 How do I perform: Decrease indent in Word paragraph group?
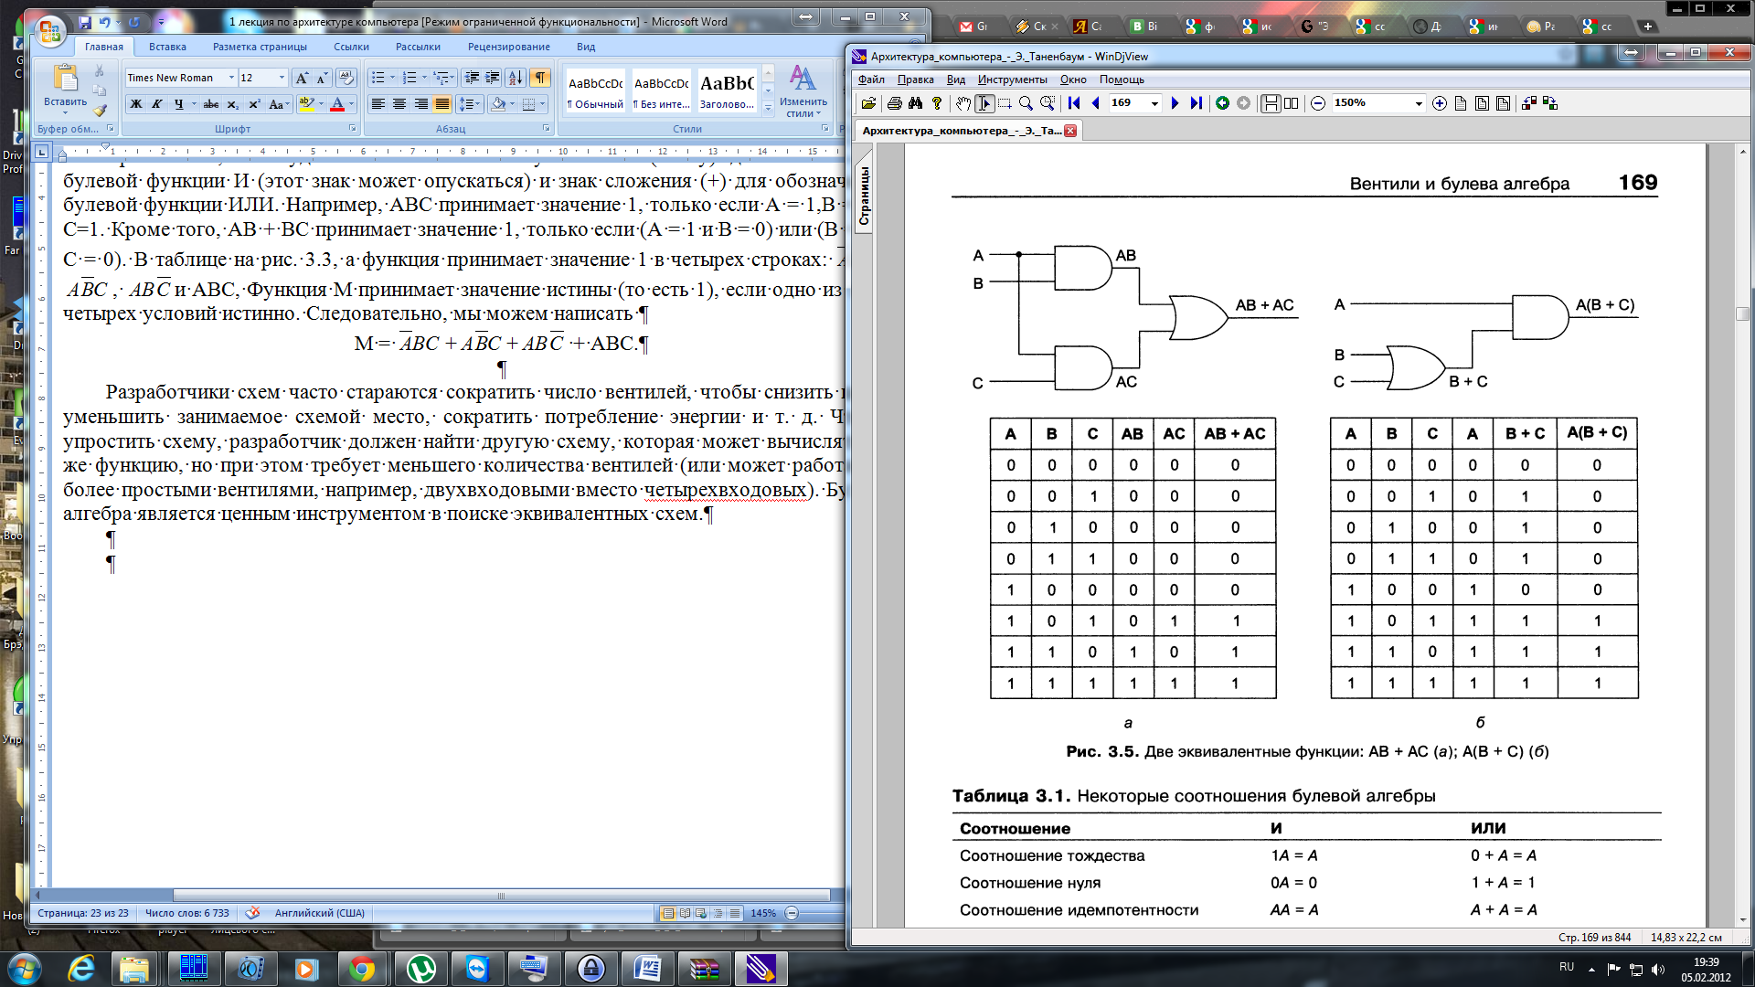(472, 78)
